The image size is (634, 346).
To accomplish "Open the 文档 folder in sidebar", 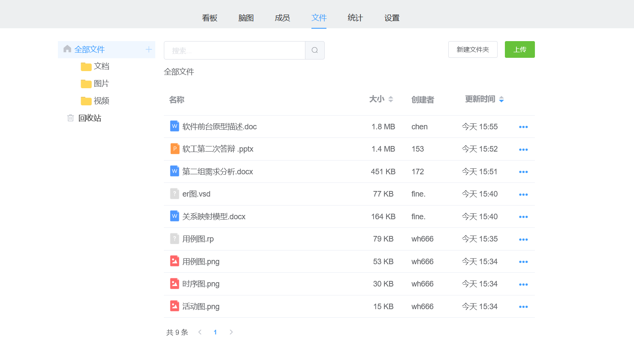I will click(101, 66).
